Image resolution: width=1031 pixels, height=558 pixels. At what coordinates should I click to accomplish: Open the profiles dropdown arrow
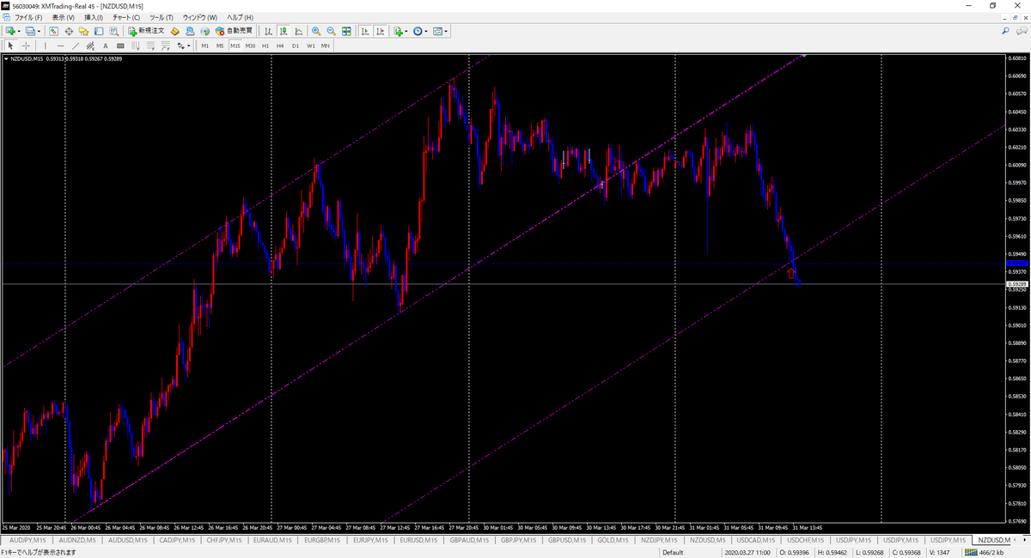pyautogui.click(x=40, y=31)
